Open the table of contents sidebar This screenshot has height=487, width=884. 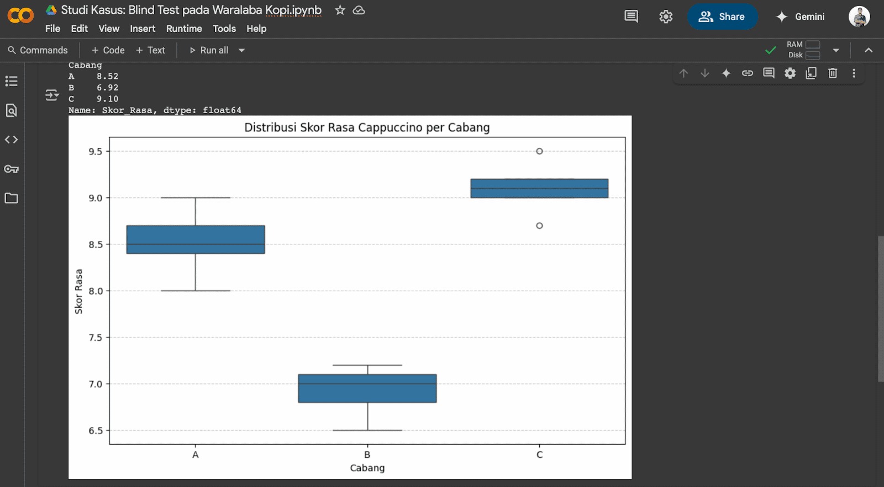11,82
